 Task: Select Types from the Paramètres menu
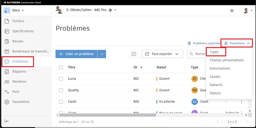pyautogui.click(x=214, y=52)
